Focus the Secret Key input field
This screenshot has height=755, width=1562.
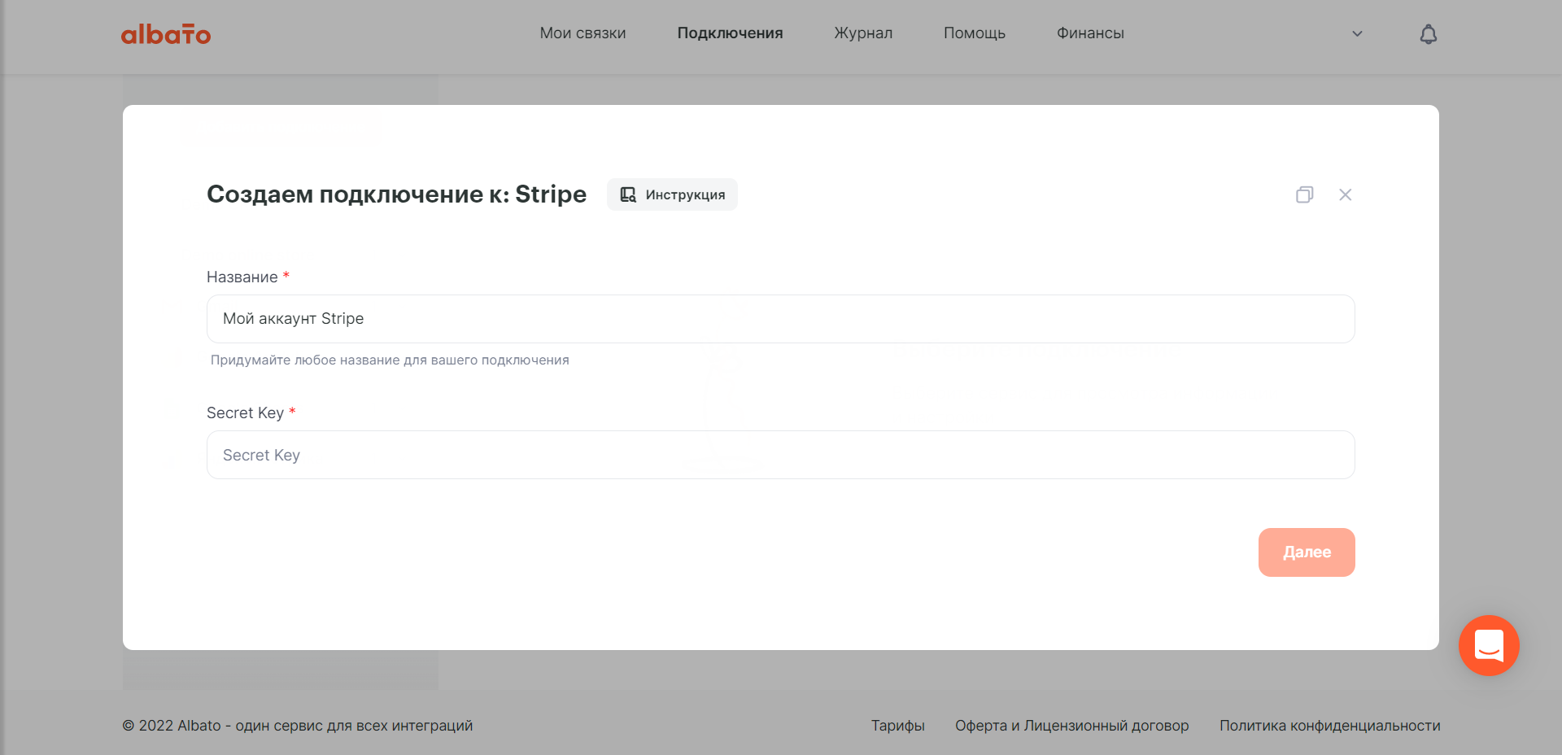[x=781, y=455]
